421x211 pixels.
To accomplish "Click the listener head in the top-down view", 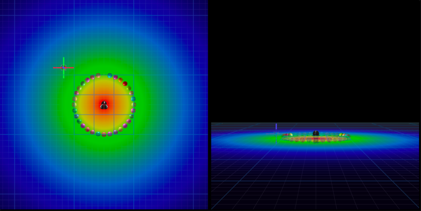I will pyautogui.click(x=104, y=105).
